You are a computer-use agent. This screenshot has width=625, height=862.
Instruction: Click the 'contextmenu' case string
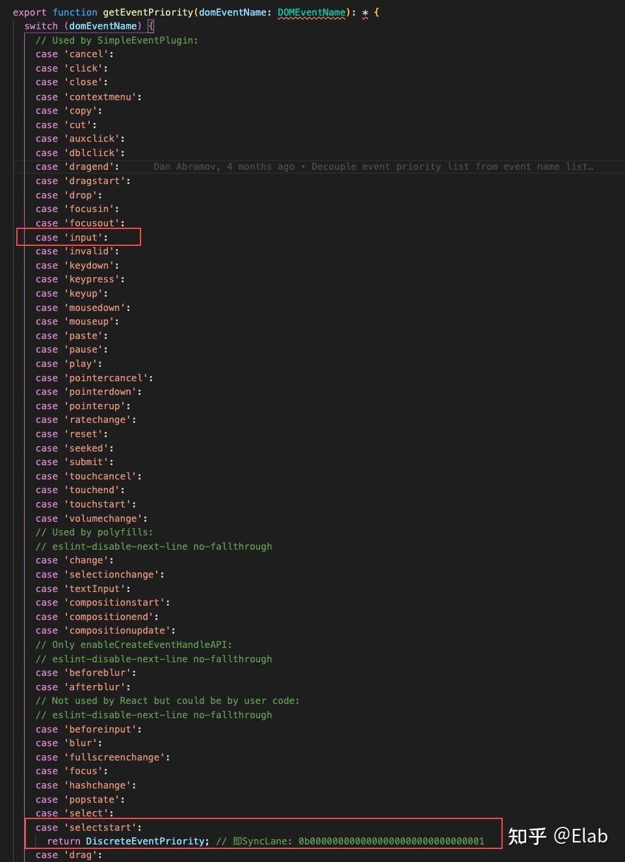103,97
